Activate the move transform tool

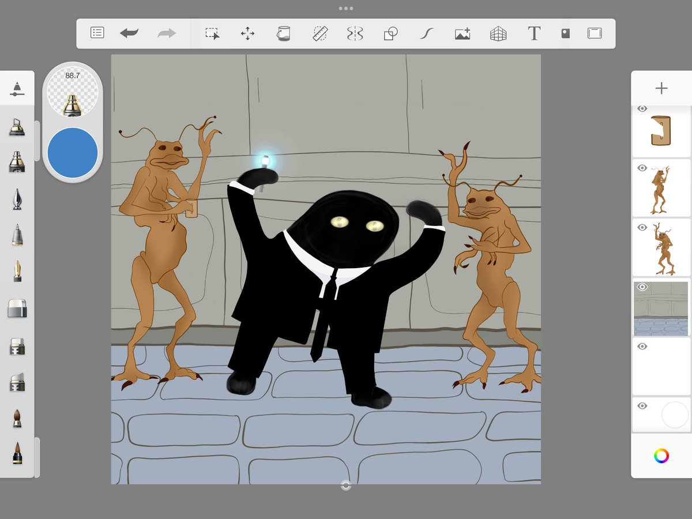point(247,33)
